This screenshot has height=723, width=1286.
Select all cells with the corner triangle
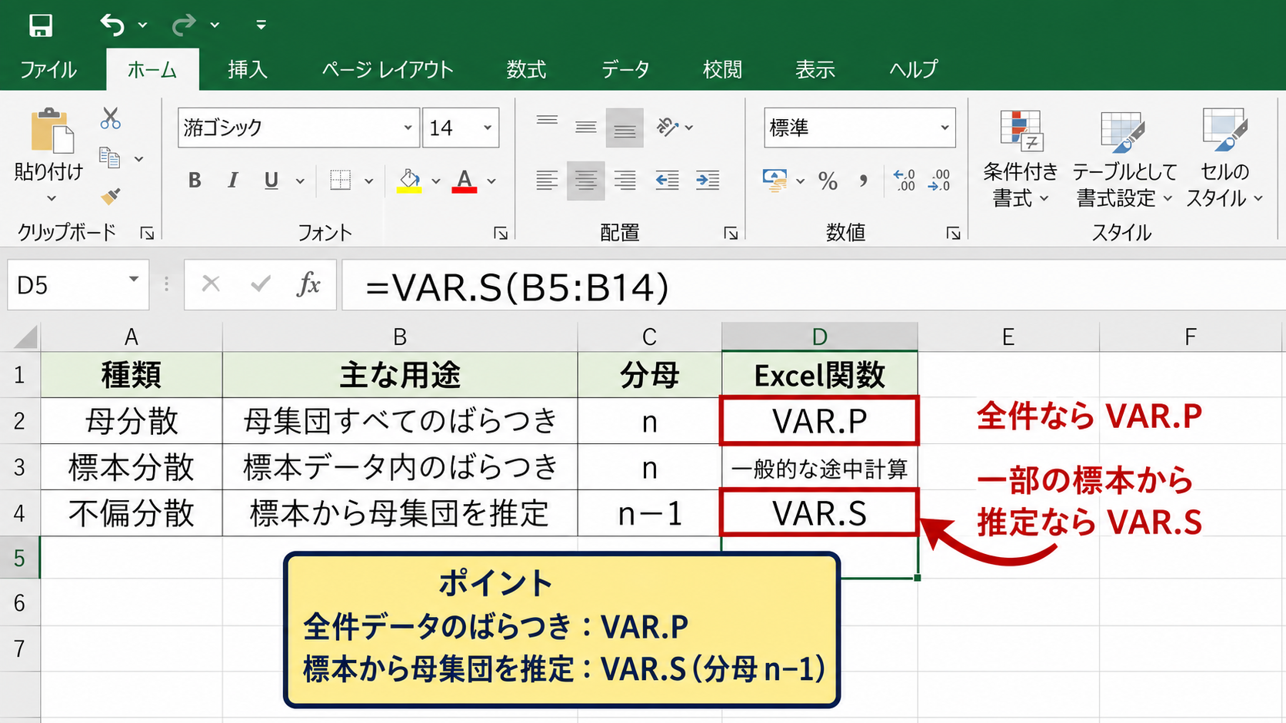click(x=25, y=337)
